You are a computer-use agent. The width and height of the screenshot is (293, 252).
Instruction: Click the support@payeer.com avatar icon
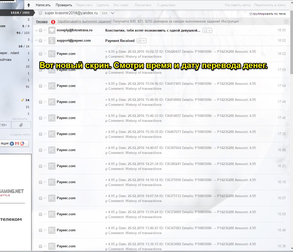click(52, 41)
